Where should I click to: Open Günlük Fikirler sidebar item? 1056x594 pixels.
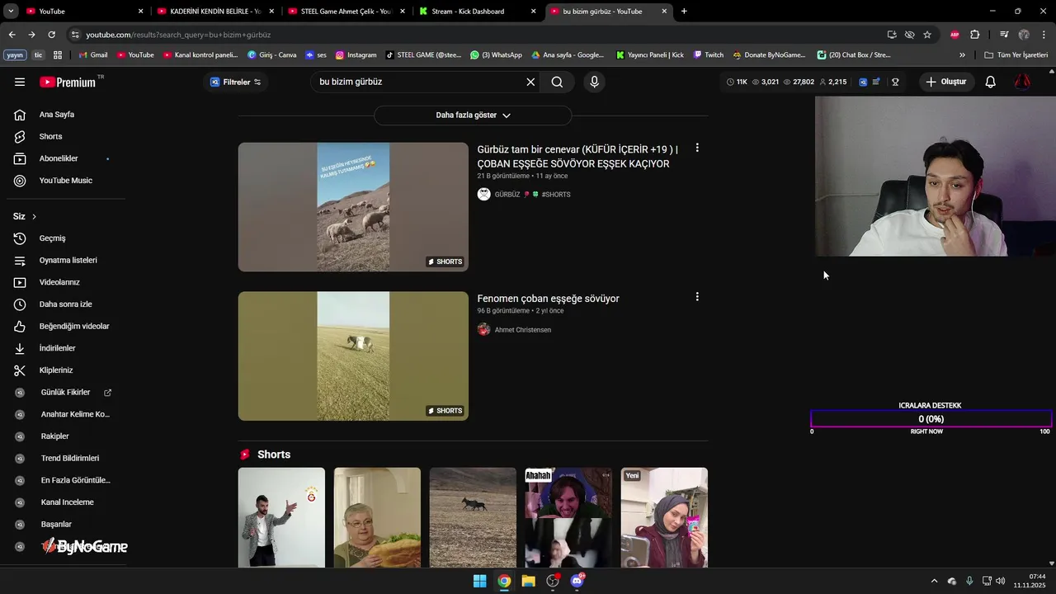click(64, 393)
